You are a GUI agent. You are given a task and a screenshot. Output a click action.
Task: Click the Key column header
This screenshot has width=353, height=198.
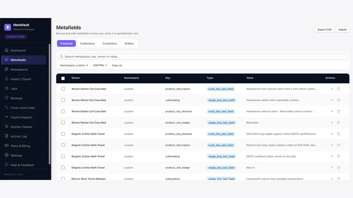click(168, 78)
